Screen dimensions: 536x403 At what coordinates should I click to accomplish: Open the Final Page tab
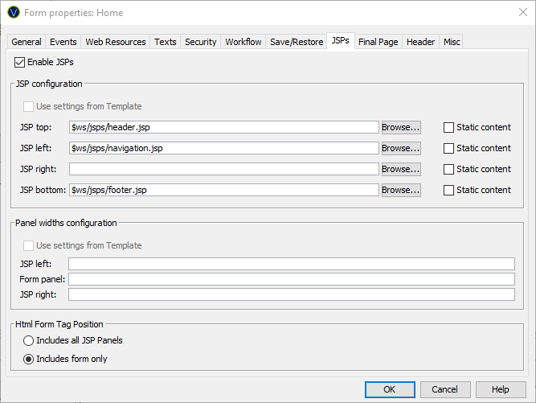coord(378,42)
